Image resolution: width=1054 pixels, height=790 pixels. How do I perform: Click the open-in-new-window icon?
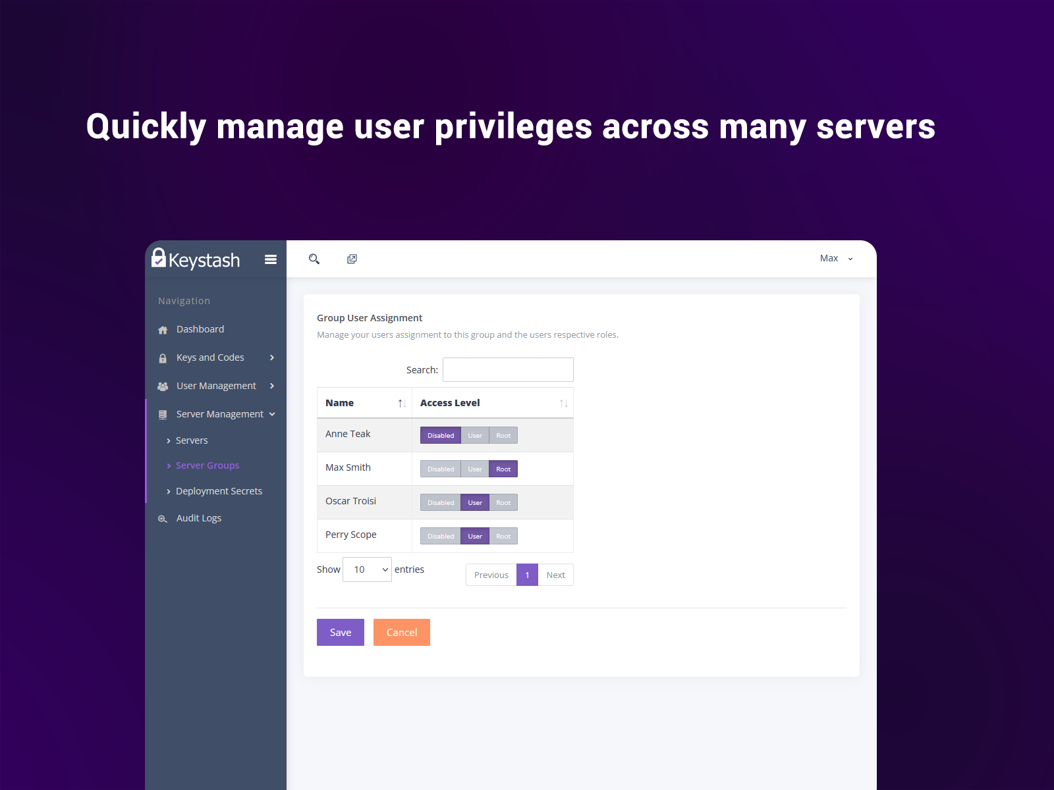coord(352,259)
